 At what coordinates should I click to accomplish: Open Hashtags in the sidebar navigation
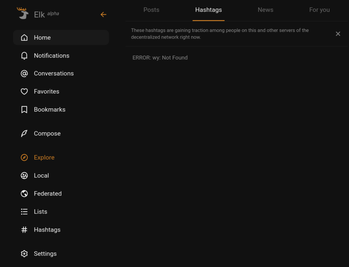47,230
